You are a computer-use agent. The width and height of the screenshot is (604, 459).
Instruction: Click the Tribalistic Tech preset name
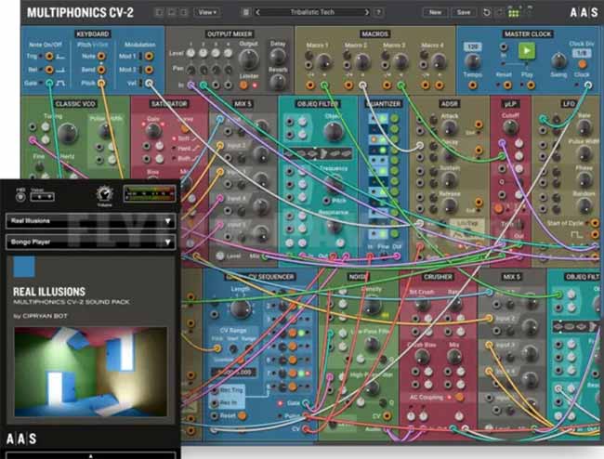tap(312, 12)
